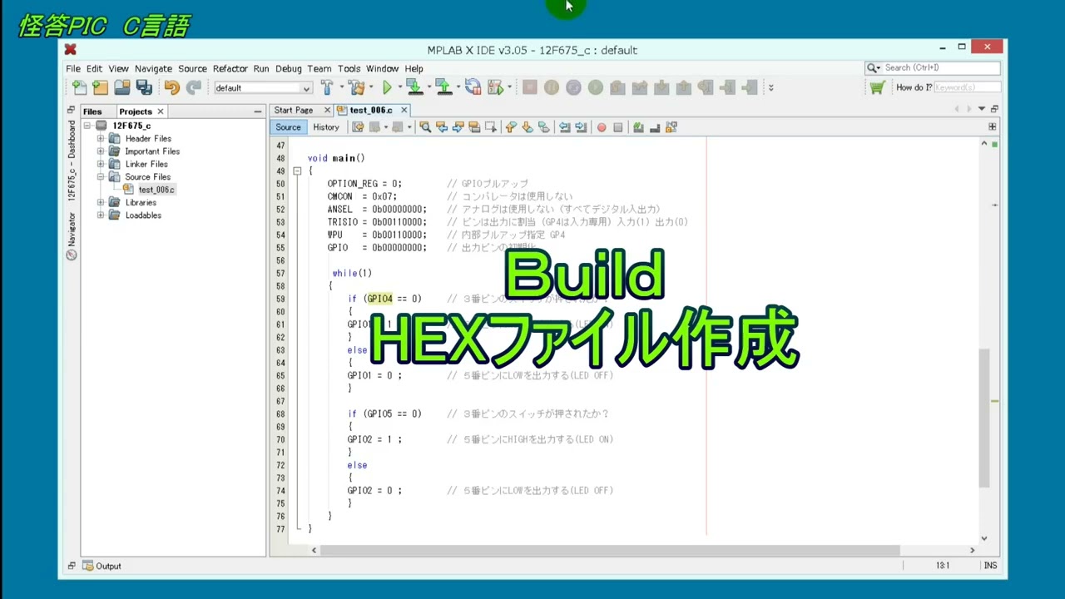Select test_006.c in Source Files tree
This screenshot has width=1065, height=599.
[x=156, y=190]
